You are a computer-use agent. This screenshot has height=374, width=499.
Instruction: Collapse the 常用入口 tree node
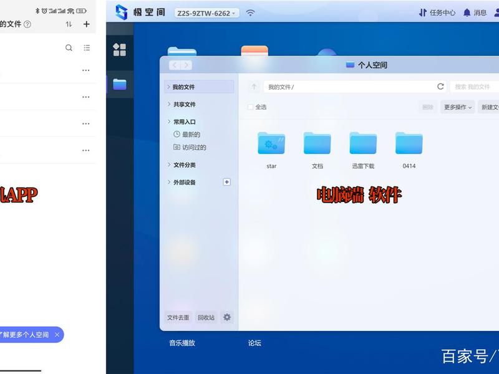pyautogui.click(x=169, y=122)
